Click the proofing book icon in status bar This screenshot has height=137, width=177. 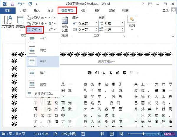point(55,134)
